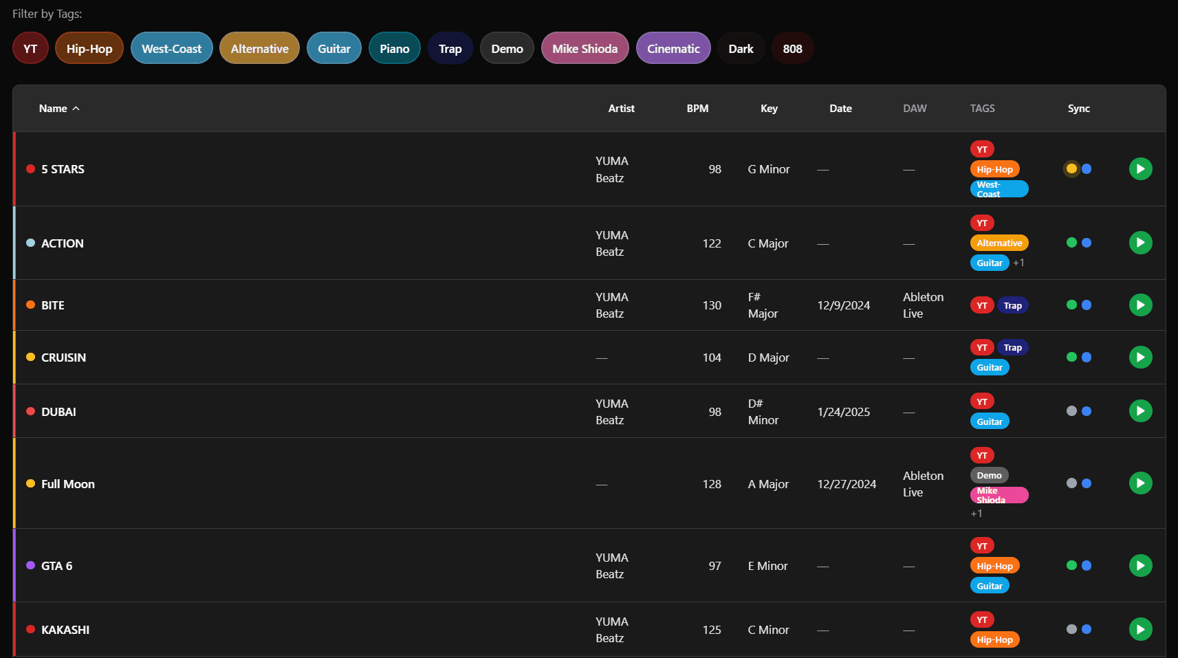Filter by the Cinematic tag
The height and width of the screenshot is (658, 1178).
(x=673, y=48)
